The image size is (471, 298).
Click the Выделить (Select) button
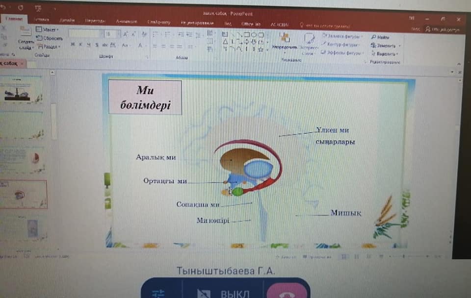385,53
